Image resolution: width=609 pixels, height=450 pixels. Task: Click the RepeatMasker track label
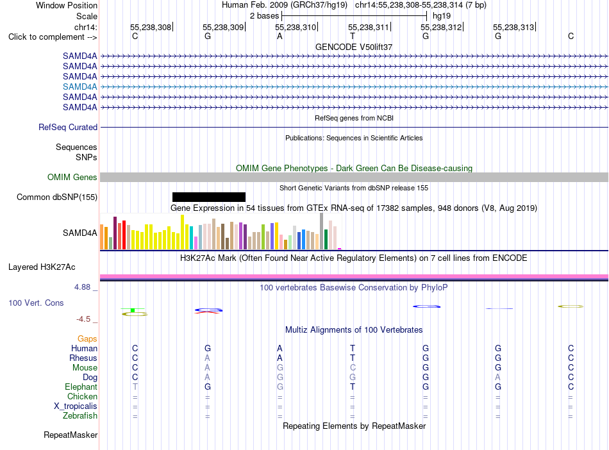71,435
